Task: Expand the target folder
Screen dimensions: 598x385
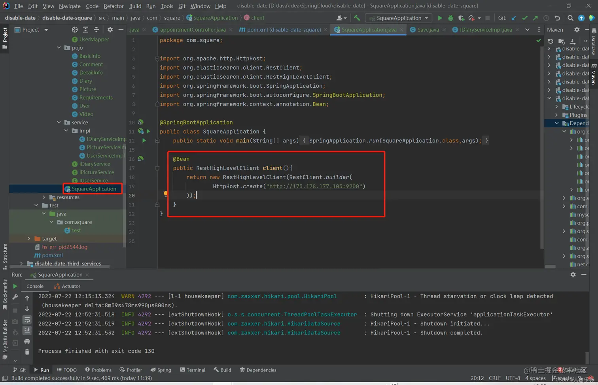Action: pos(29,238)
